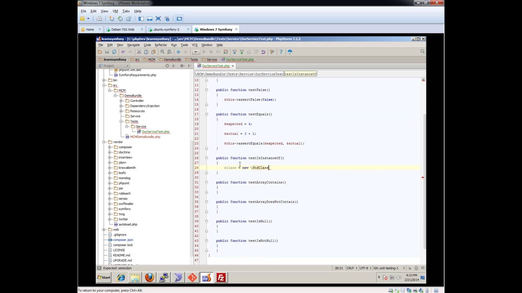Screen dimensions: 522x293
Task: Toggle tool window bars icon in status bar corner
Action: [99, 268]
